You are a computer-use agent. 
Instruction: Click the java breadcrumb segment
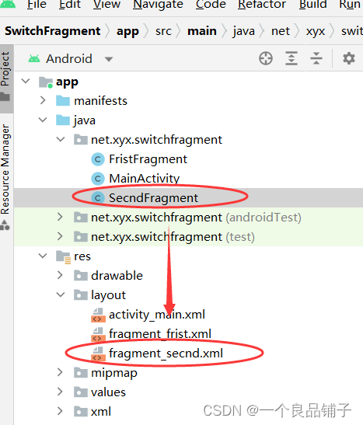click(x=244, y=32)
